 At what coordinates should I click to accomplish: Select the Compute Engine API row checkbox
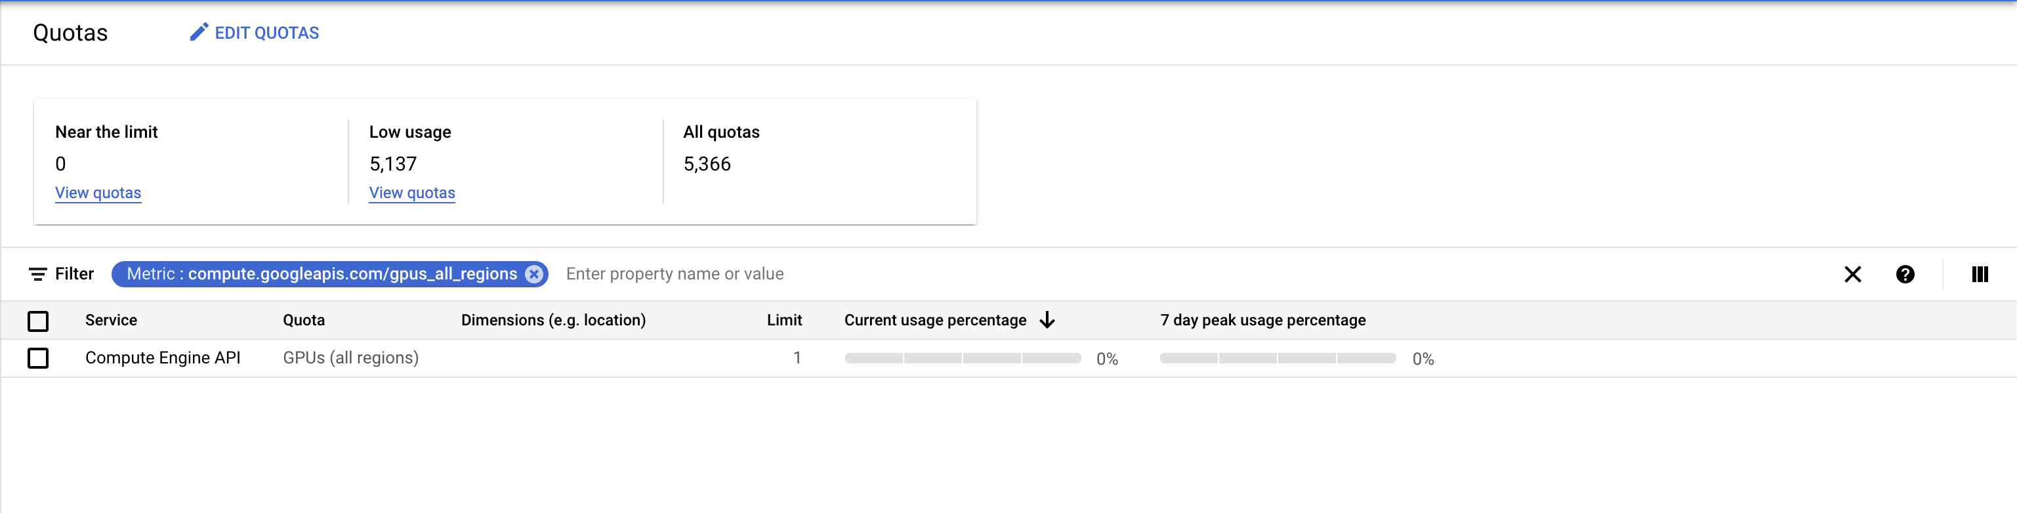[x=38, y=358]
